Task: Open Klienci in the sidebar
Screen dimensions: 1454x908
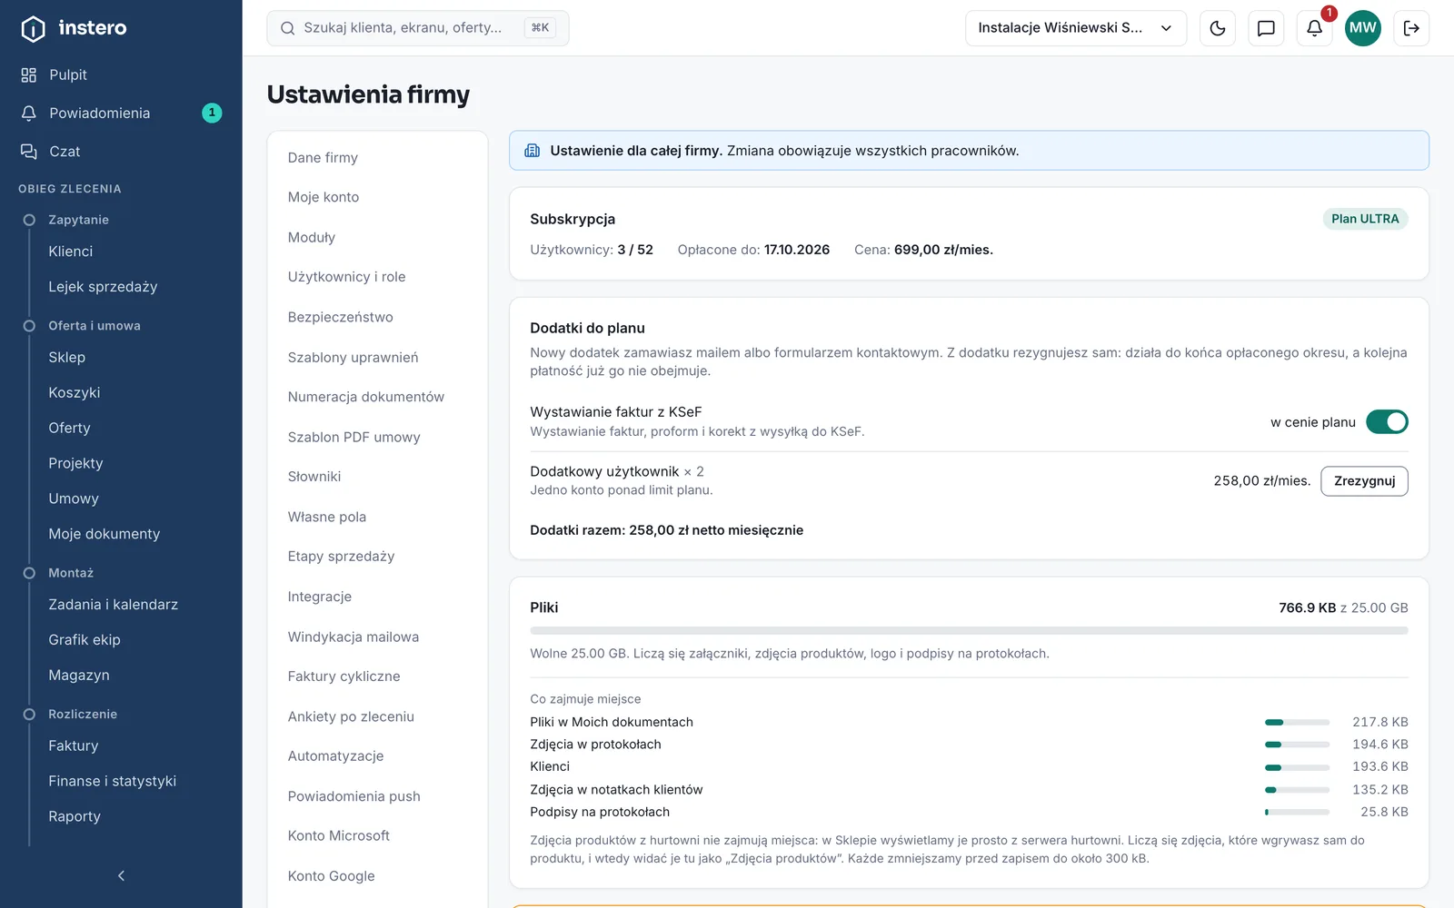Action: (71, 252)
